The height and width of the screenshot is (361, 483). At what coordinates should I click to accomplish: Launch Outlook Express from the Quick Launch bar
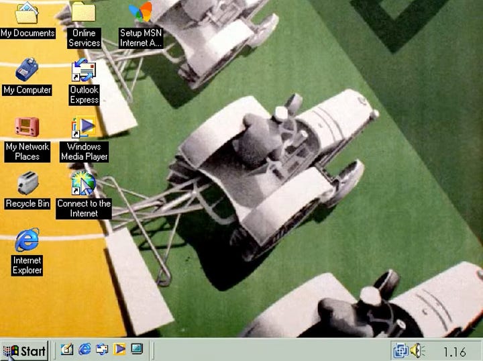(102, 350)
